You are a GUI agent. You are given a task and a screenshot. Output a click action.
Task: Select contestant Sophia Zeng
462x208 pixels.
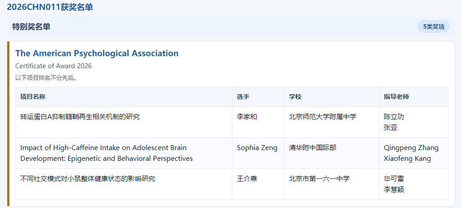click(x=257, y=148)
